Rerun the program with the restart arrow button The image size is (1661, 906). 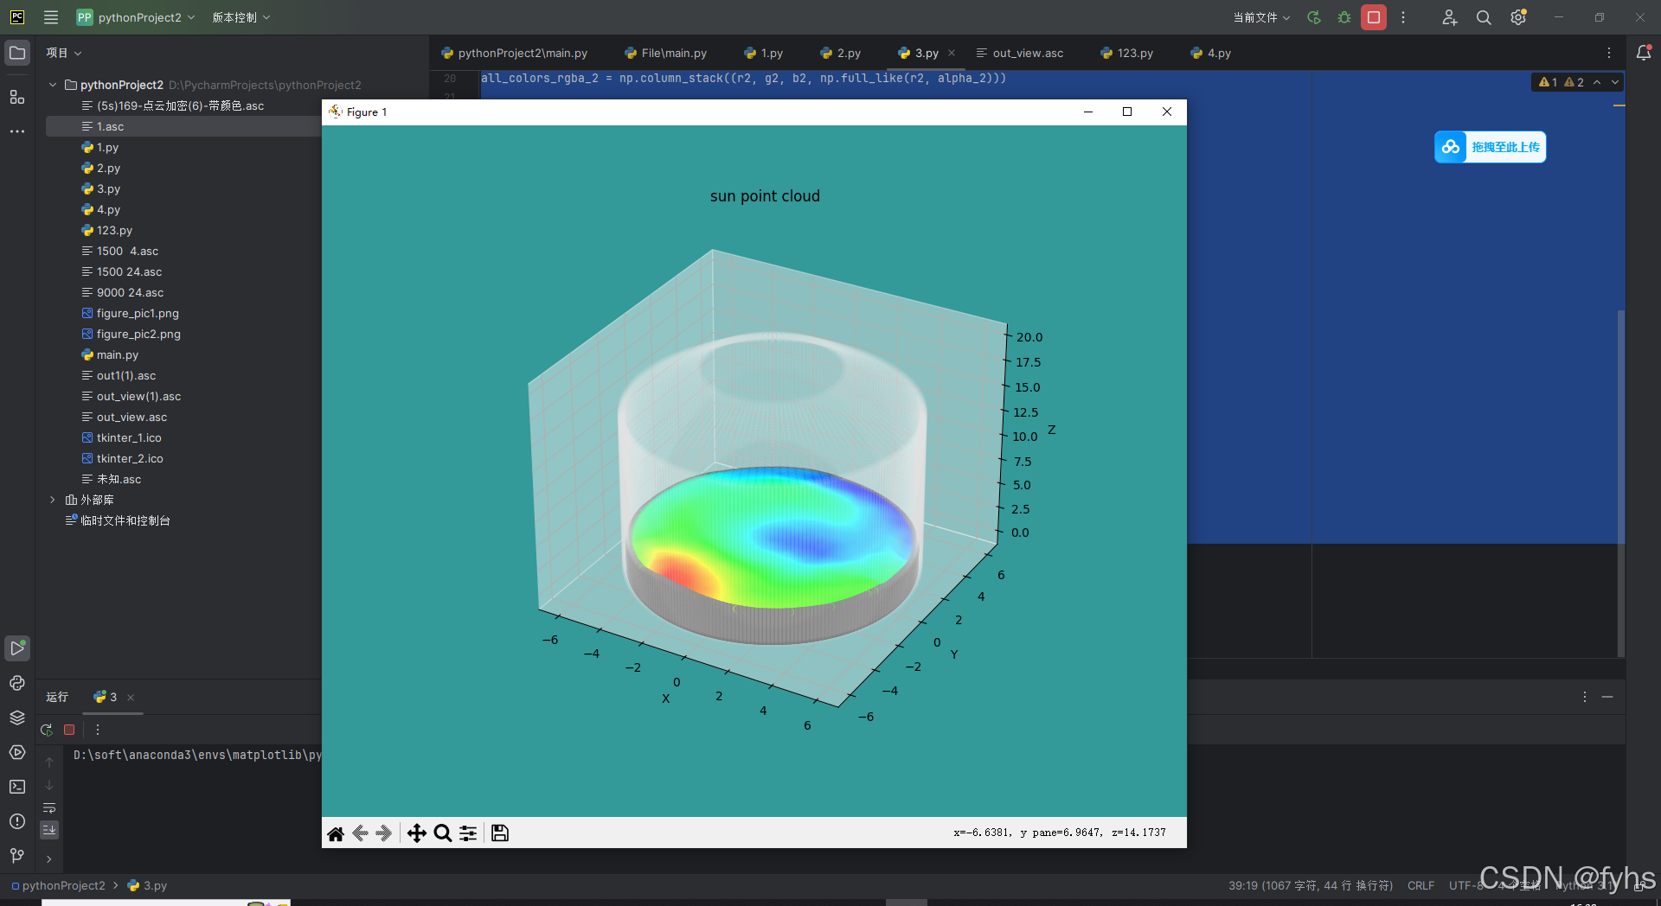(47, 730)
